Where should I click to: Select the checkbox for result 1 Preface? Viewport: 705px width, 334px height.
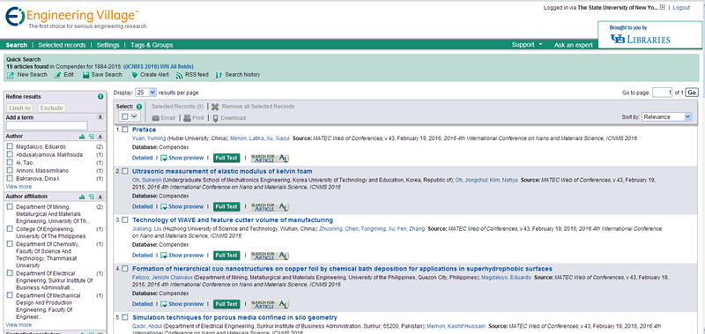click(125, 130)
